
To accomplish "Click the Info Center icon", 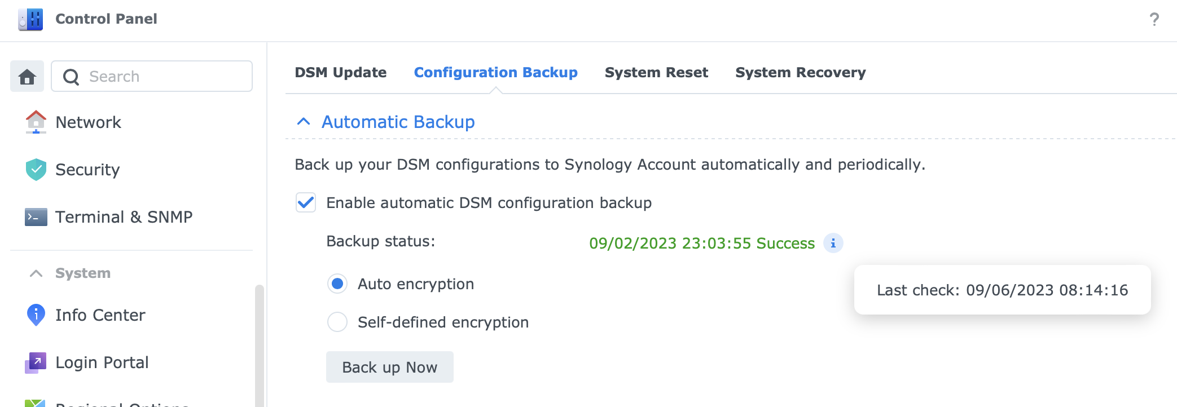I will (36, 315).
